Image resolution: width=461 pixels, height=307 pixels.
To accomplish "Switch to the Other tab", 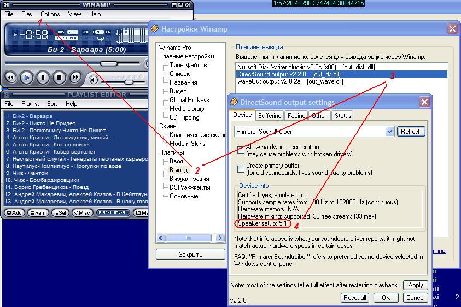I will tap(319, 116).
